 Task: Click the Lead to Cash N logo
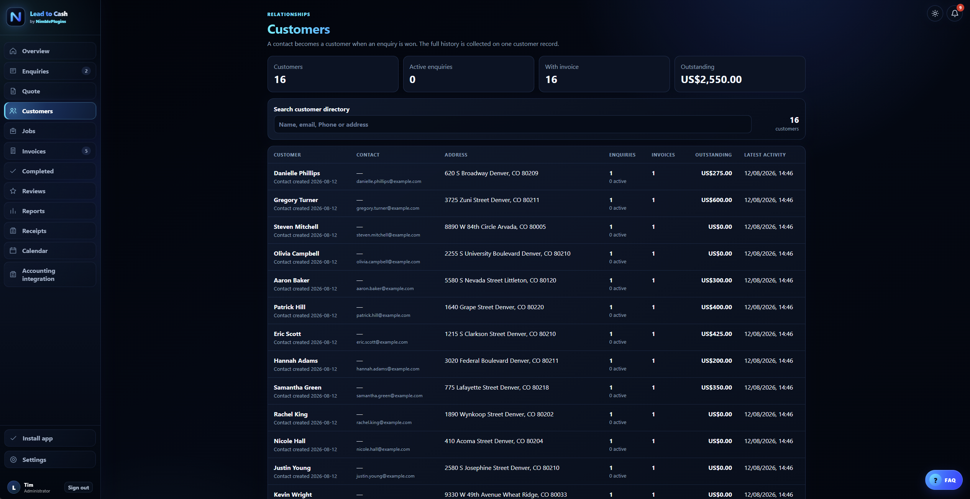(16, 17)
